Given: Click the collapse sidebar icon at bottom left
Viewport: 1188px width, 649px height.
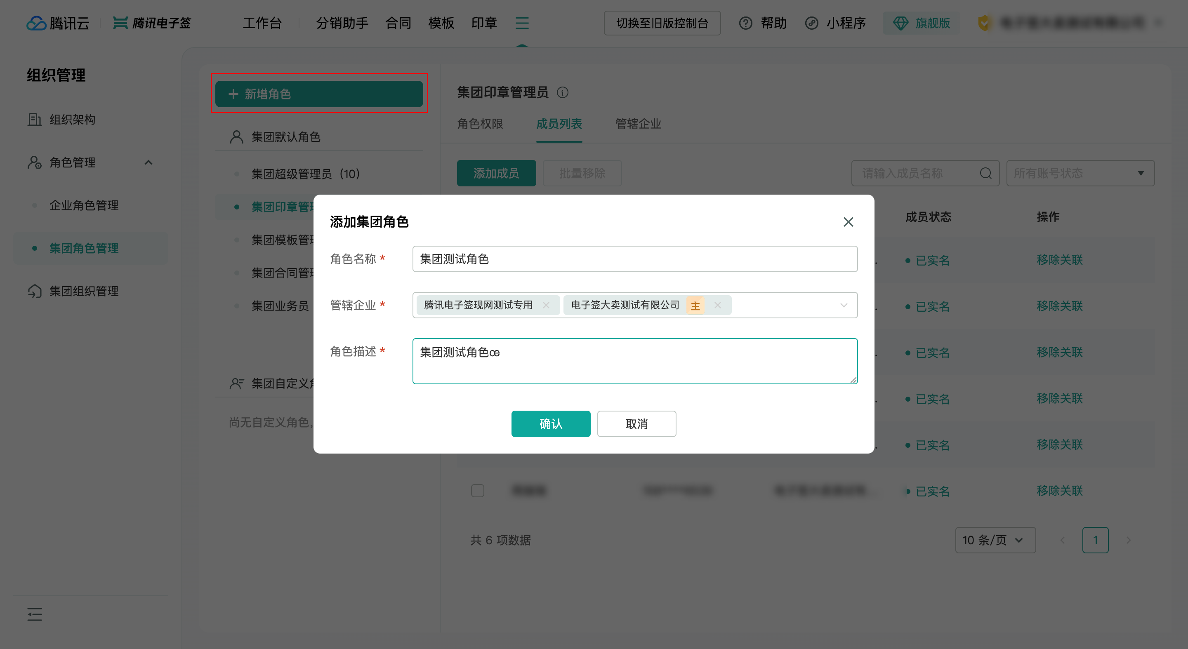Looking at the screenshot, I should point(35,614).
